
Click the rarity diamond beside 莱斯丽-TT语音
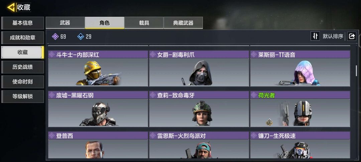coord(254,55)
